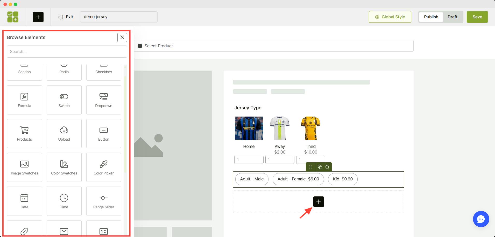Choose the Kid $0.60 option
Screen dimensions: 495x237
point(343,179)
